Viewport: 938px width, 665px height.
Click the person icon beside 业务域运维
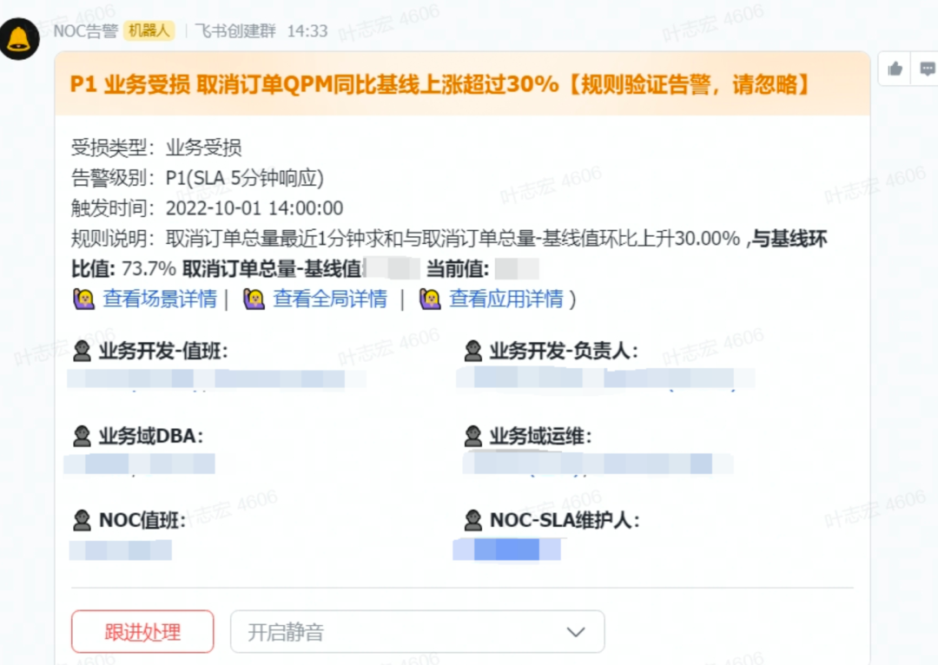[x=473, y=436]
